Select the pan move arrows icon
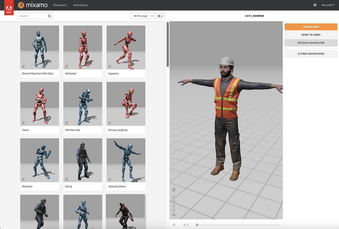The height and width of the screenshot is (229, 339). (x=174, y=201)
